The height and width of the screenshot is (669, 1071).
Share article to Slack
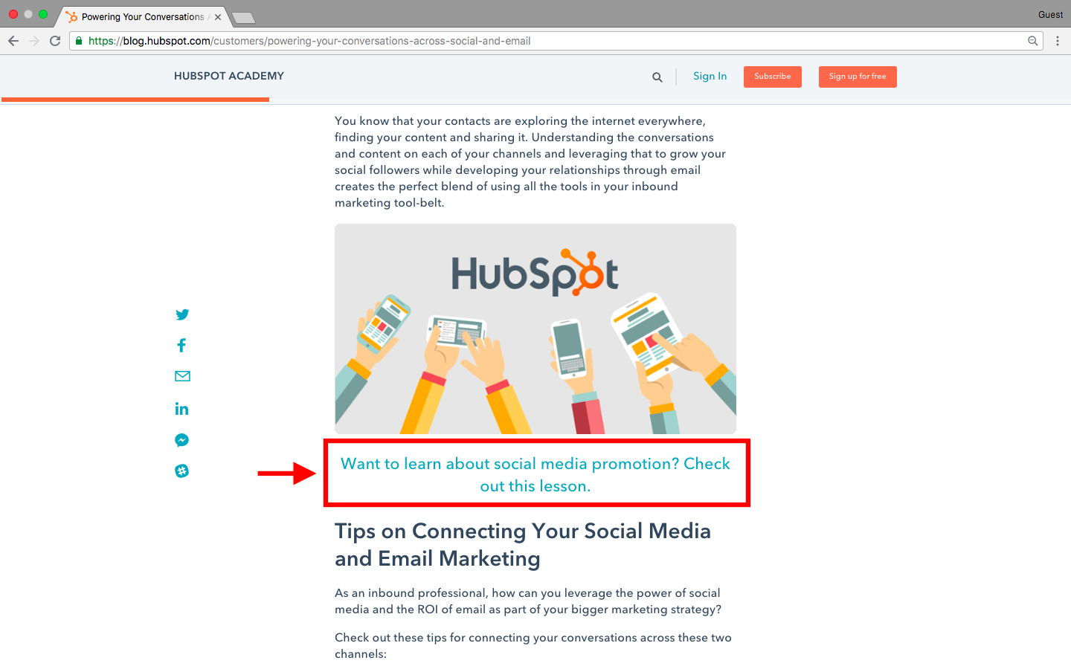181,471
